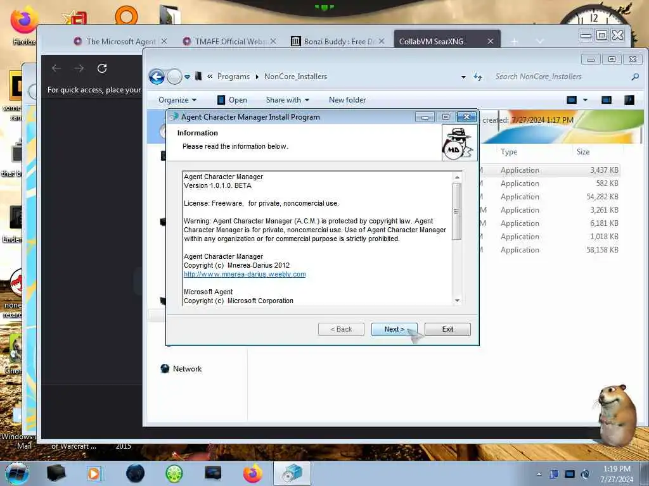Click the MD mascot logo in the installer

459,143
